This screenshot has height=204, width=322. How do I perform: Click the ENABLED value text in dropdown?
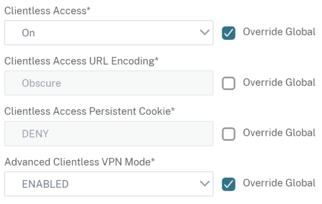[x=45, y=184]
